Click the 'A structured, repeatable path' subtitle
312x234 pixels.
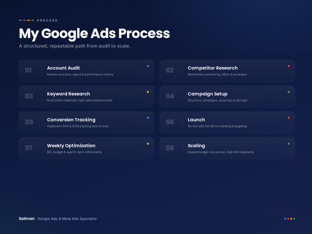coord(75,46)
